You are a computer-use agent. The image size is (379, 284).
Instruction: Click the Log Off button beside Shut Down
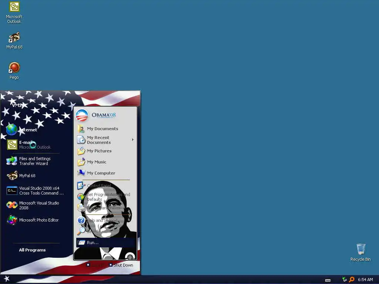(x=95, y=265)
